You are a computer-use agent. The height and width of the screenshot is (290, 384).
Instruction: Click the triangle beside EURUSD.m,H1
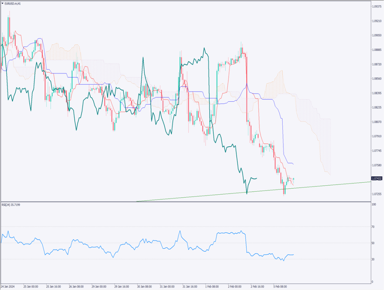tap(3, 3)
